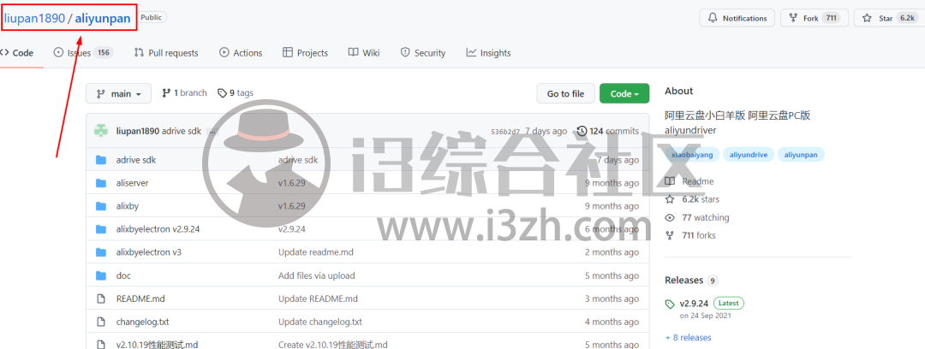Screen dimensions: 925x349
Task: View the 9 tags link
Action: (236, 93)
